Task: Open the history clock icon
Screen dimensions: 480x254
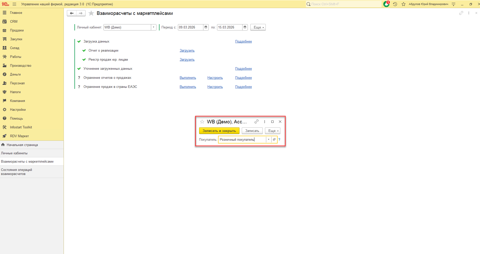Action: 395,4
